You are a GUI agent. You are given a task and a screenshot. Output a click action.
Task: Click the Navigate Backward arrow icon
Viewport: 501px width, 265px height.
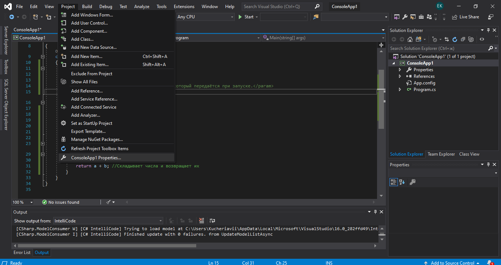[x=12, y=17]
